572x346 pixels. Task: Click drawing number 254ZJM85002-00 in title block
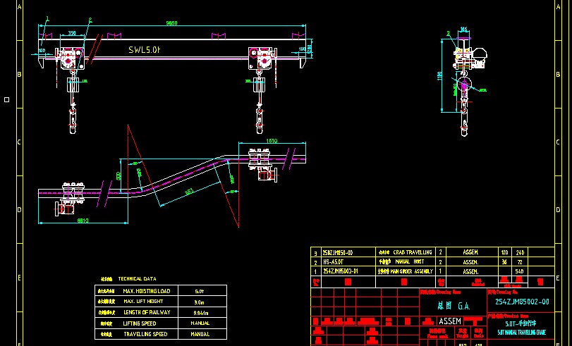(x=518, y=302)
